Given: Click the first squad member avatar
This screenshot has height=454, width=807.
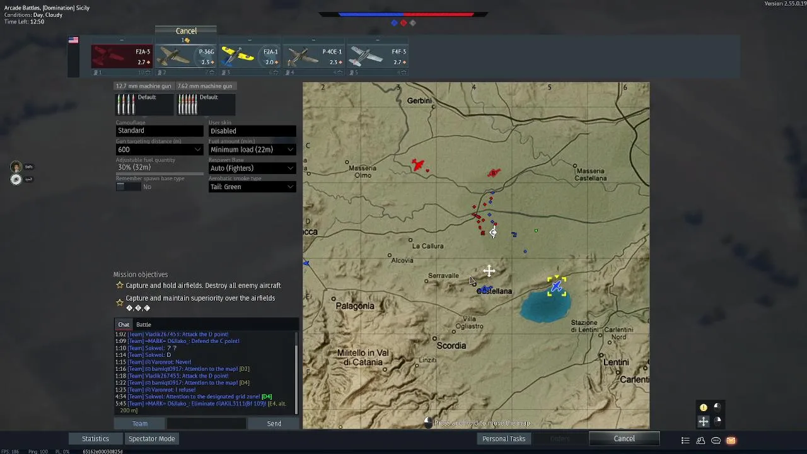Looking at the screenshot, I should [x=16, y=166].
